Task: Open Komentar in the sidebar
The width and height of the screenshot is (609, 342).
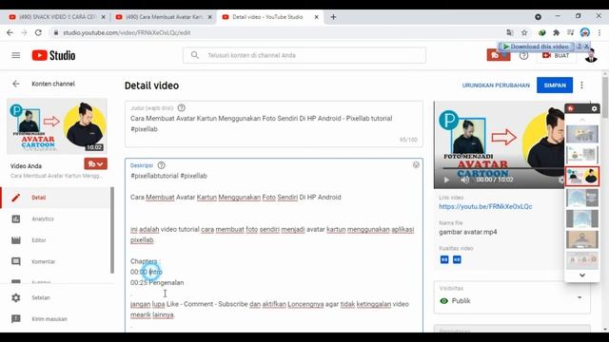Action: click(55, 262)
